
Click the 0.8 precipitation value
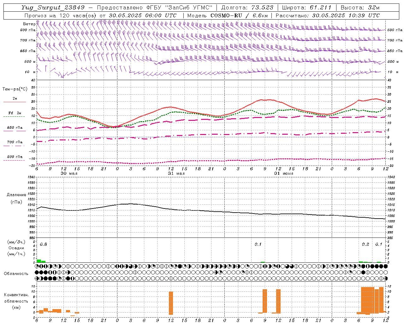(x=44, y=244)
